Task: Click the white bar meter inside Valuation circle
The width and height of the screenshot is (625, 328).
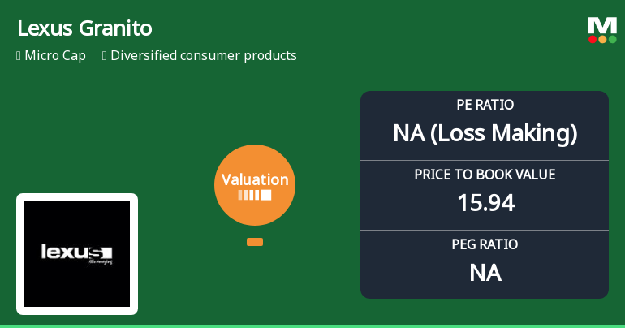Action: point(254,196)
